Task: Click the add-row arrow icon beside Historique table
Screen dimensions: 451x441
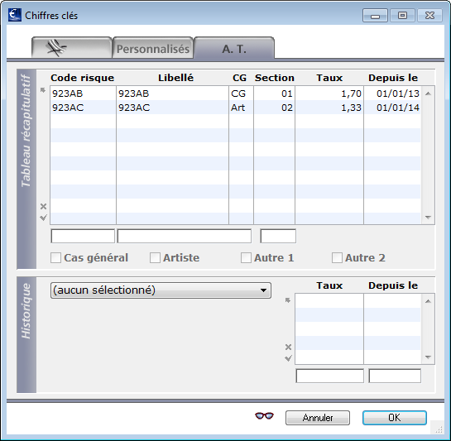Action: click(x=288, y=300)
